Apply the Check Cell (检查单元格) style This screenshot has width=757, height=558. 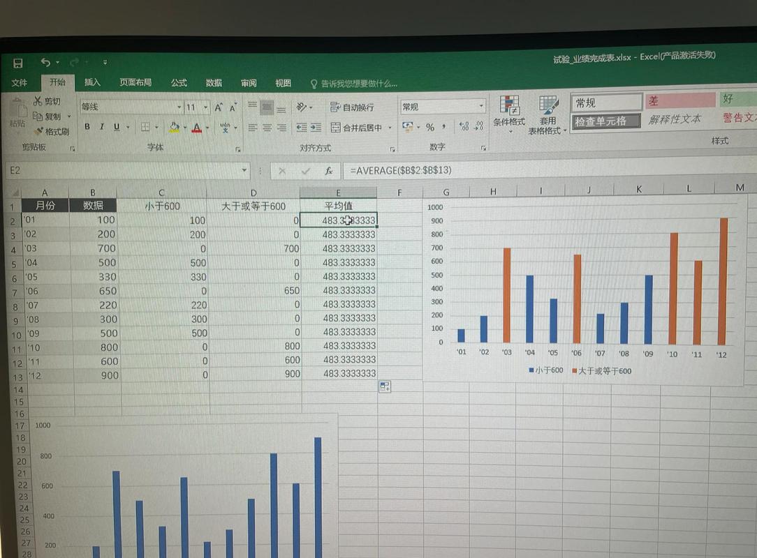[x=606, y=121]
